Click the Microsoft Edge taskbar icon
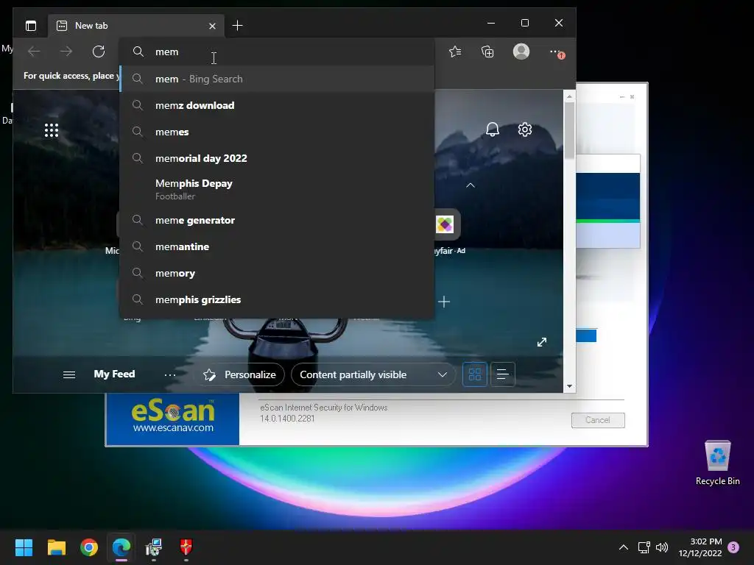The width and height of the screenshot is (754, 565). (x=121, y=547)
